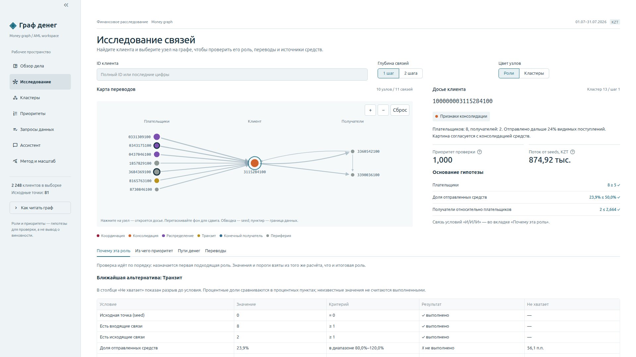
Task: Select payer node 8165763100
Action: tap(157, 180)
